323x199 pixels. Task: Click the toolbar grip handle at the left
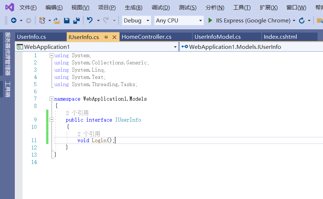pyautogui.click(x=6, y=20)
